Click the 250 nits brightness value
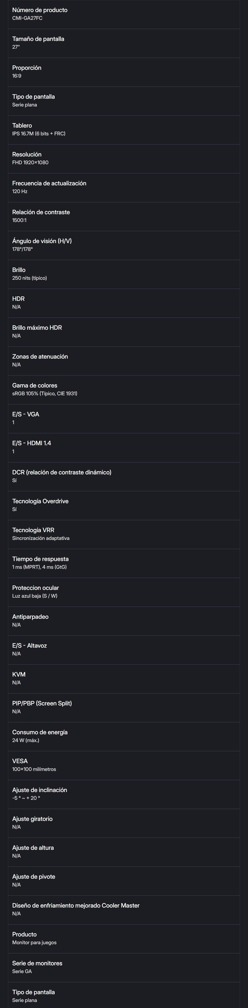 point(29,278)
